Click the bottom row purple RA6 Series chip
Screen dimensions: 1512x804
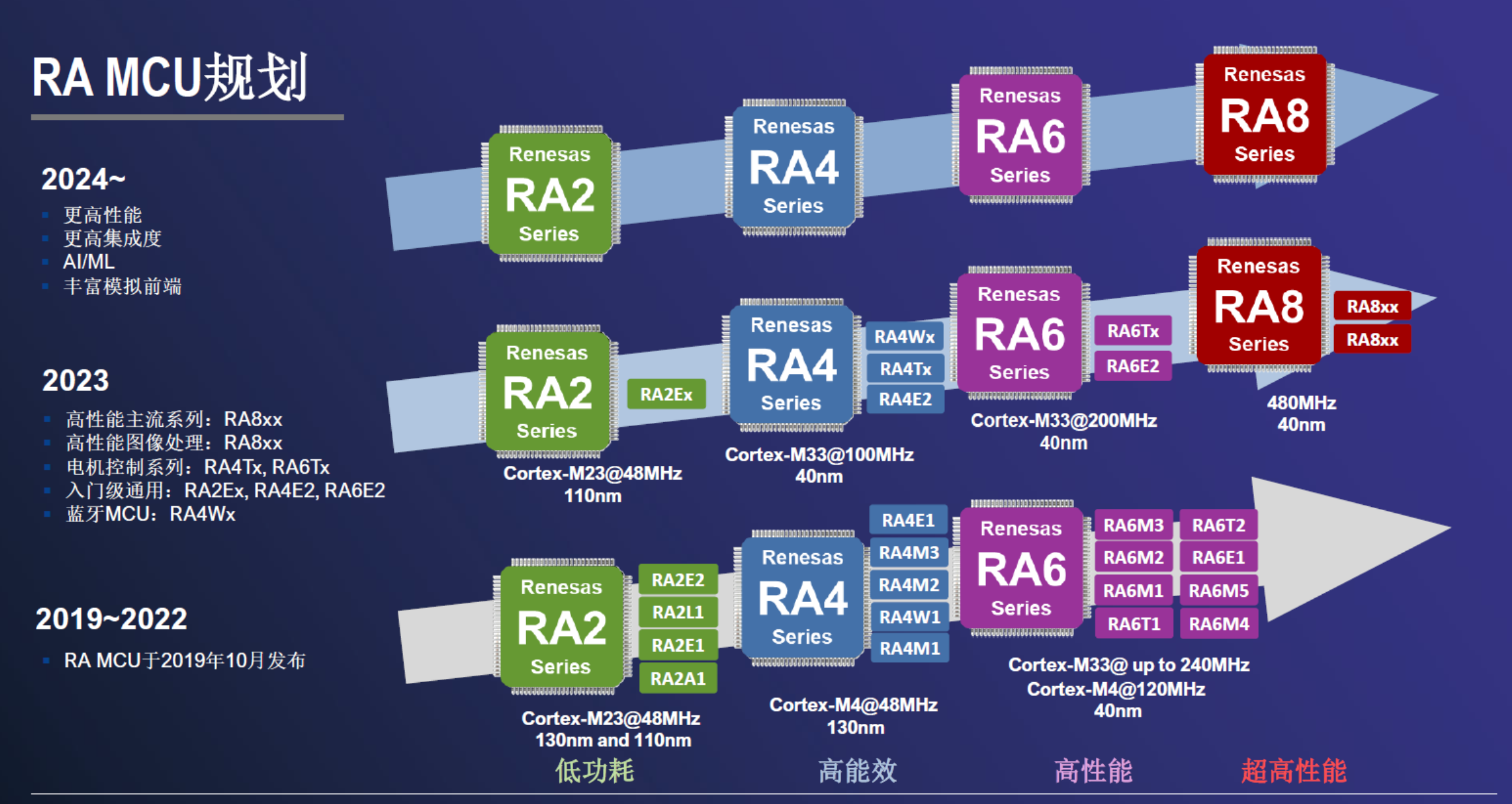tap(1021, 569)
